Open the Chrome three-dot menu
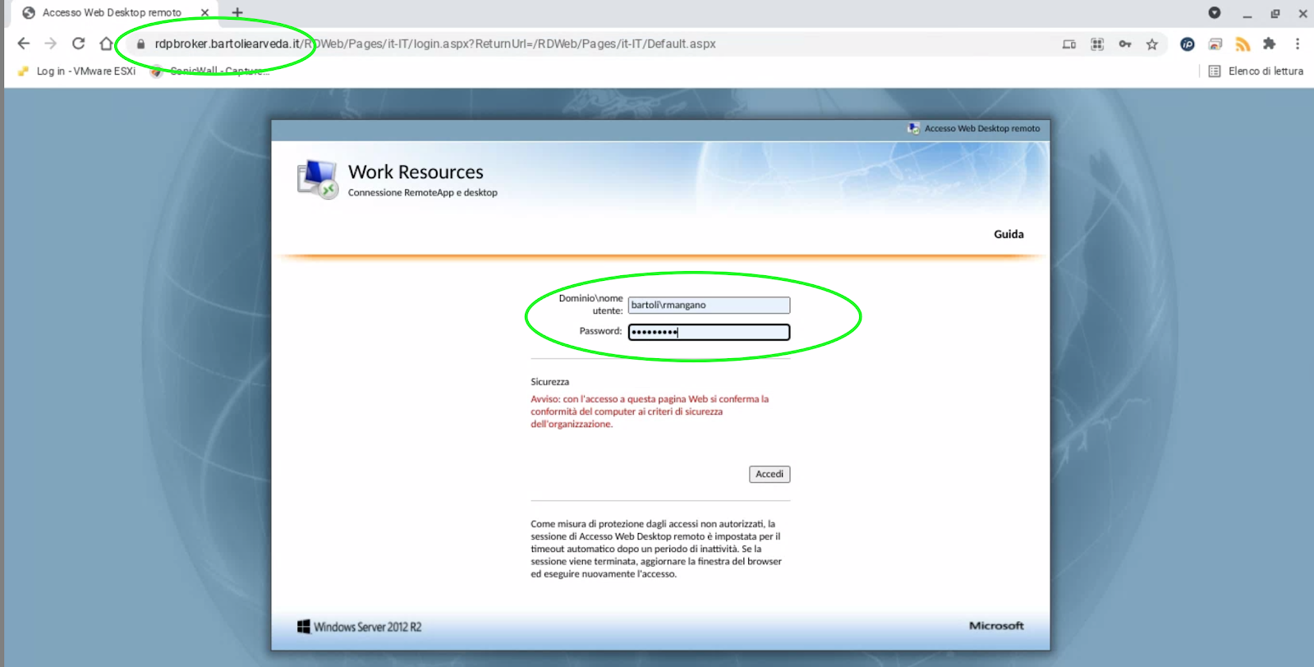Image resolution: width=1314 pixels, height=667 pixels. 1298,44
